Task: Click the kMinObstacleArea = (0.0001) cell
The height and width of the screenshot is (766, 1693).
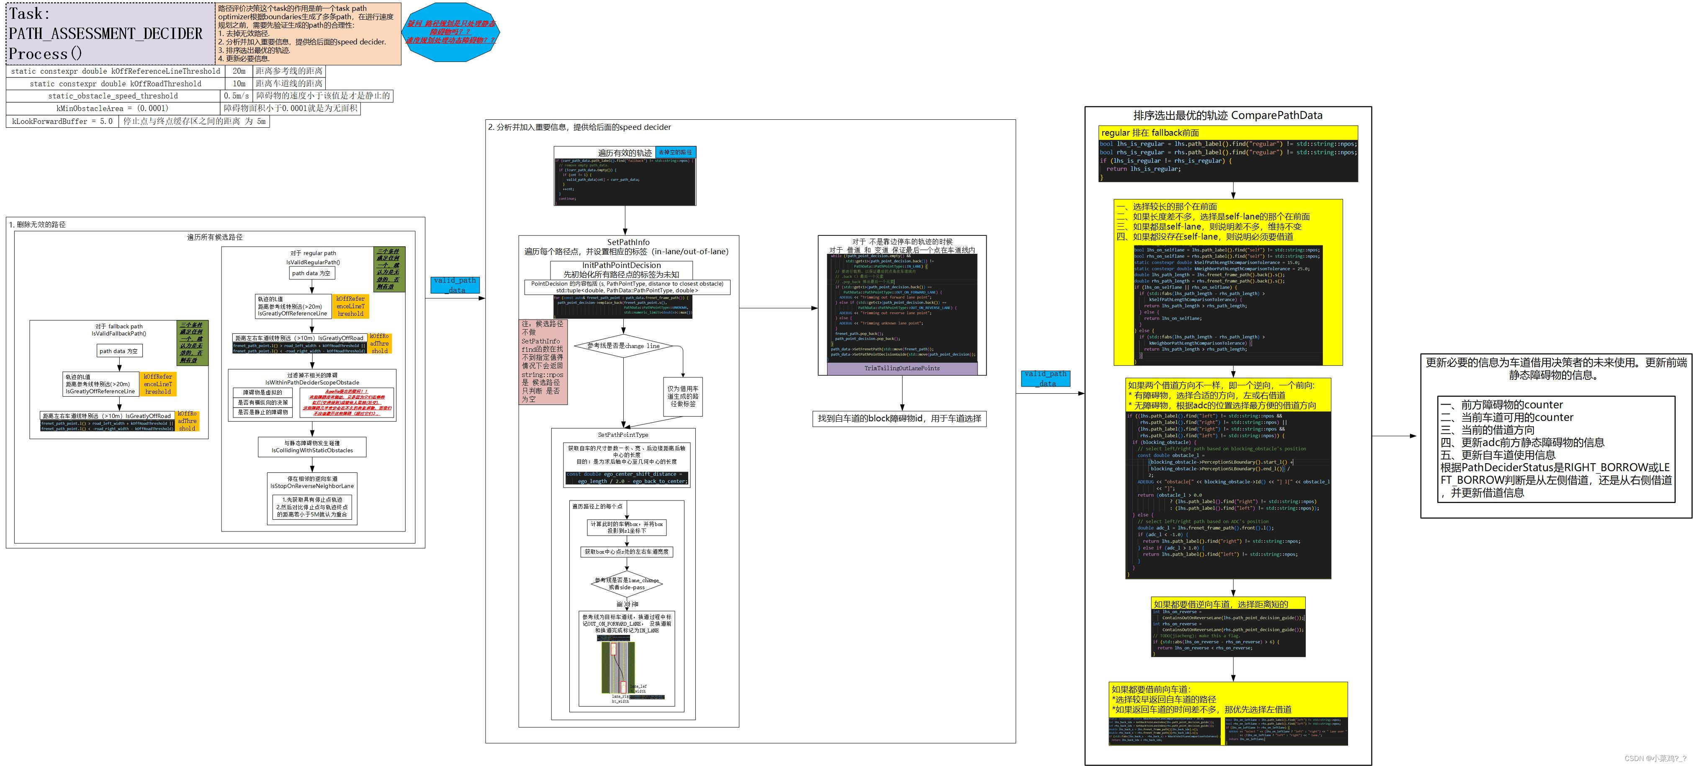Action: coord(113,108)
